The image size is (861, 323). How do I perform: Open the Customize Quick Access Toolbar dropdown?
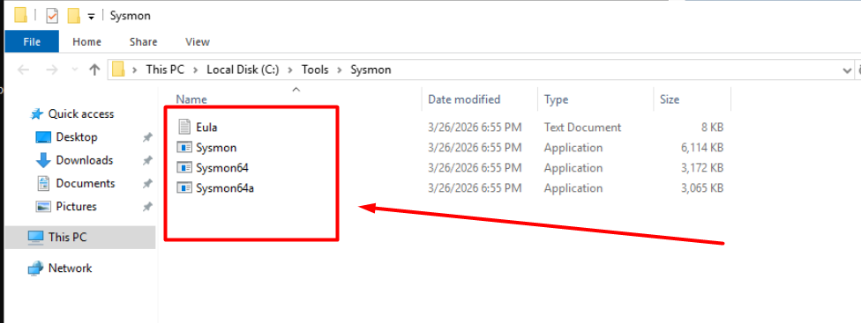click(x=91, y=17)
